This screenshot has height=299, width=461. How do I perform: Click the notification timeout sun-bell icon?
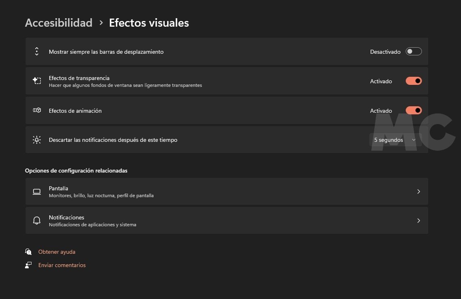[37, 140]
